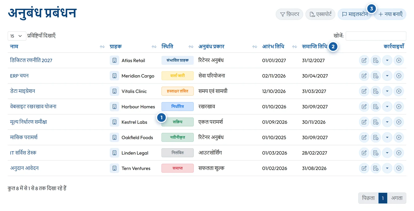Click cancel icon for डेटा माइग्रेशन row
Viewport: 414px width, 211px height.
pyautogui.click(x=399, y=91)
